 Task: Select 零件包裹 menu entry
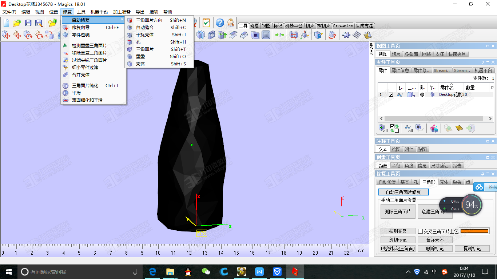pos(94,35)
